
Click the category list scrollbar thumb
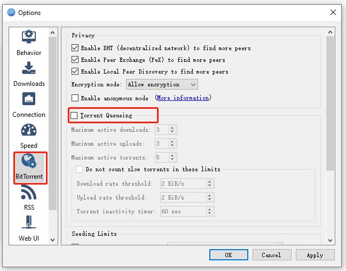[x=52, y=123]
